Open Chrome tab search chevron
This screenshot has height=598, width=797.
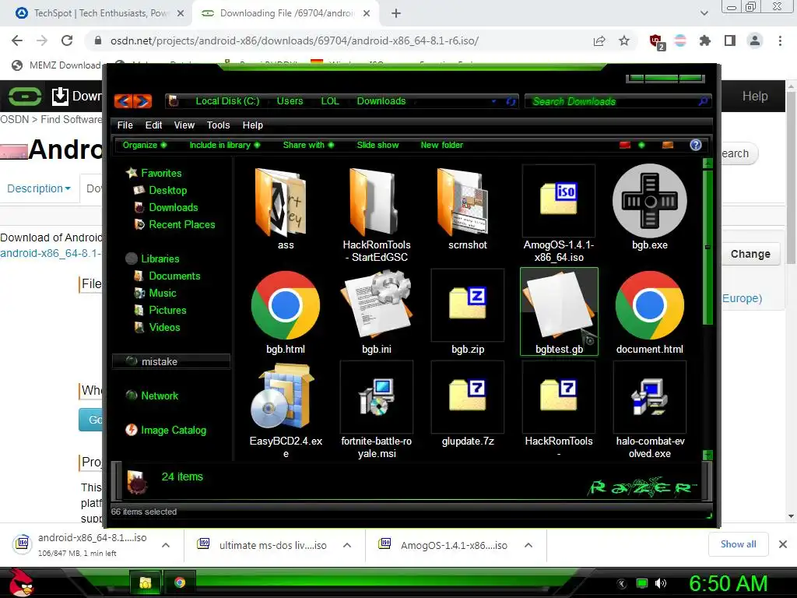[704, 13]
